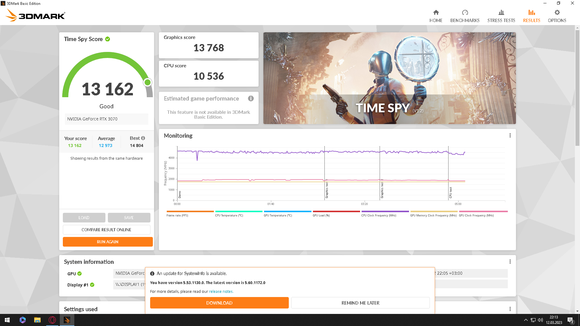This screenshot has width=580, height=326.
Task: Open the Home section icon
Action: [x=436, y=13]
